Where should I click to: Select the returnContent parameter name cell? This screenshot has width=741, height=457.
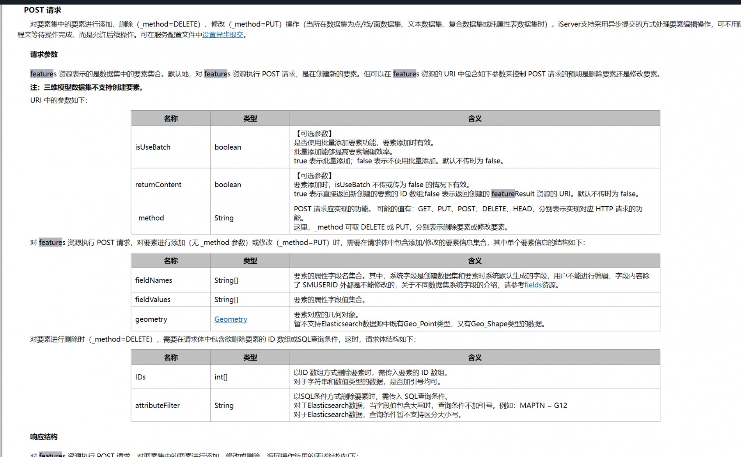(158, 184)
